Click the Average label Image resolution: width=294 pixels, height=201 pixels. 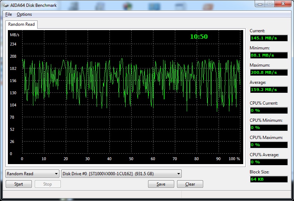(258, 82)
